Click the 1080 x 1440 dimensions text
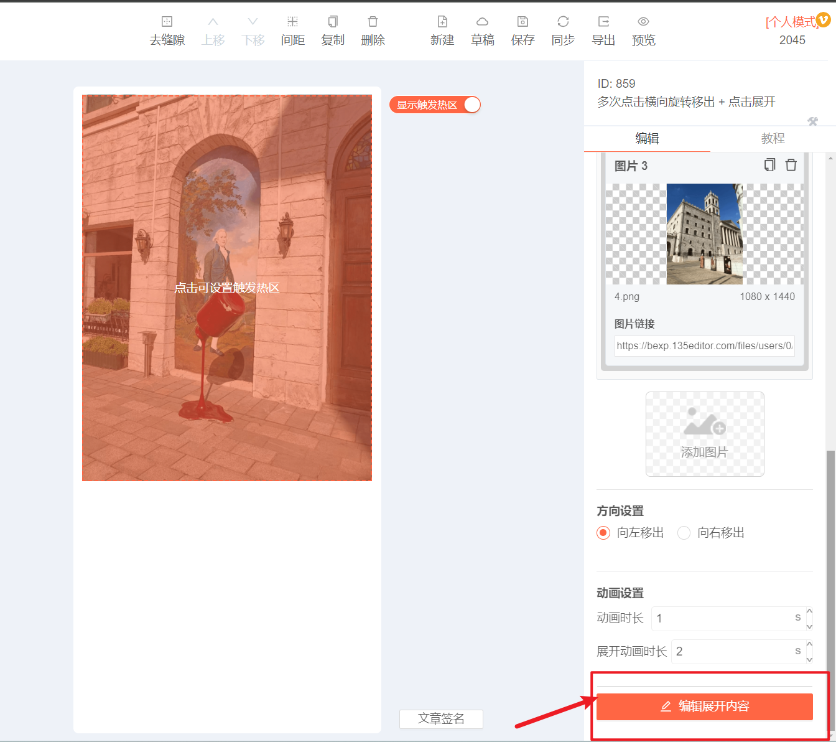836x742 pixels. pos(767,297)
